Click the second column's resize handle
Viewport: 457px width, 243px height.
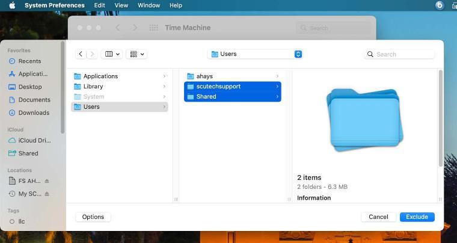tap(289, 199)
